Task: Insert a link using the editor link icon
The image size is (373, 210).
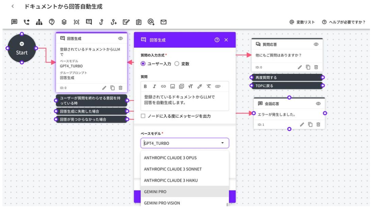Action: click(163, 86)
